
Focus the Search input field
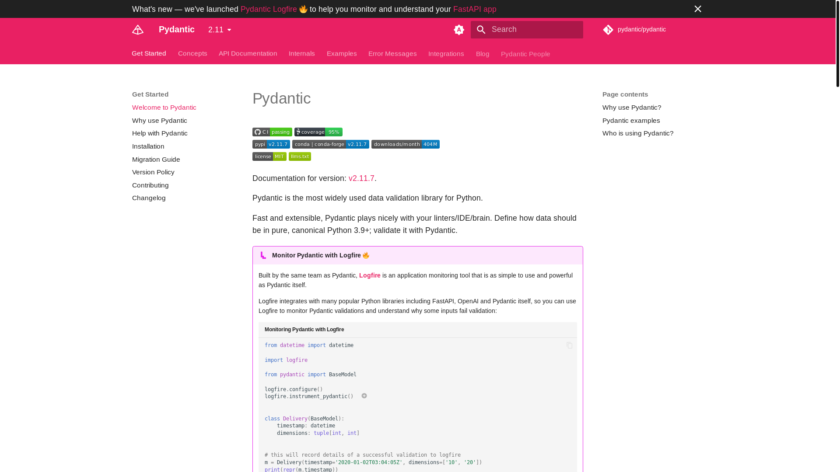click(527, 30)
